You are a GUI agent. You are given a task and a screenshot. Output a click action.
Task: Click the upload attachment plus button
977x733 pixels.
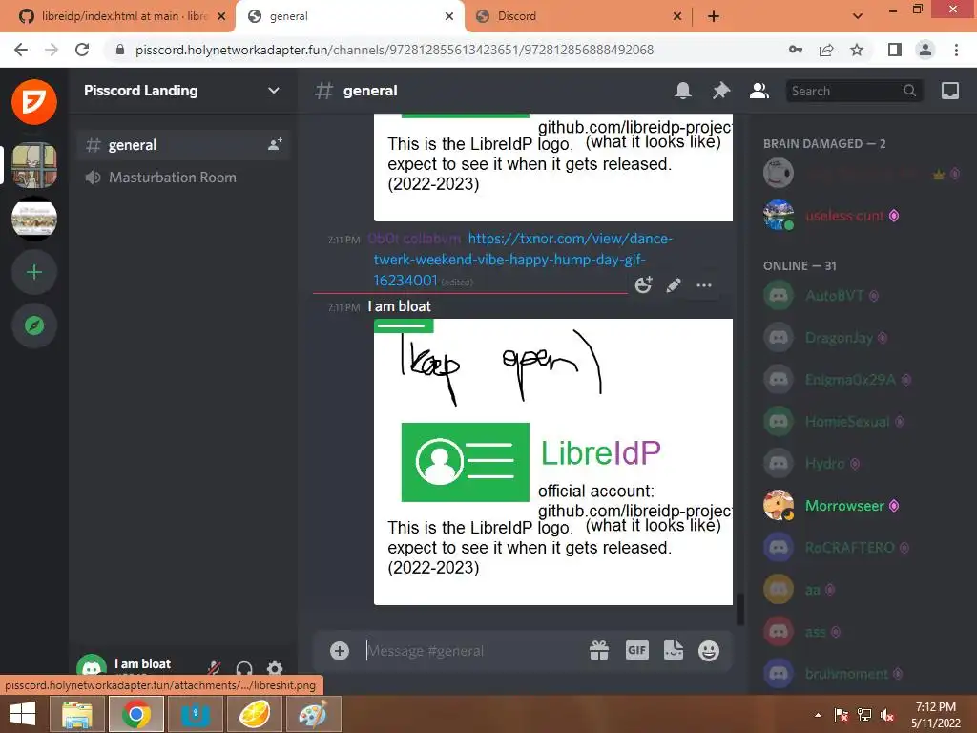(x=340, y=651)
